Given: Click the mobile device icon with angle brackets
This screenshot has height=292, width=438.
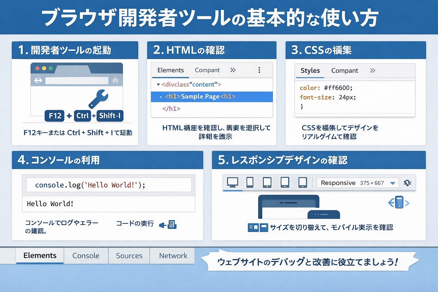Looking at the screenshot, I should [x=399, y=202].
